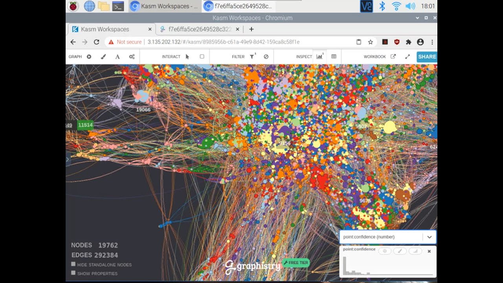Open Chromium three-dot menu

tap(432, 42)
